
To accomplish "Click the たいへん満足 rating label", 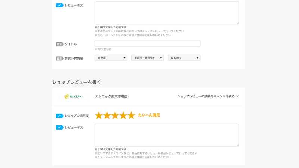I will pos(149,115).
